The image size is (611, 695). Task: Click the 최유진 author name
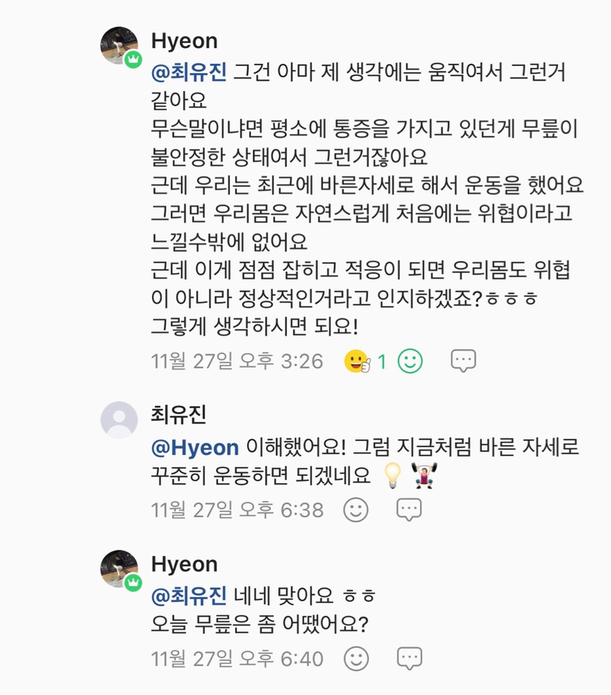coord(179,415)
